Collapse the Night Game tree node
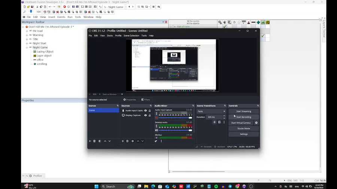The width and height of the screenshot is (337, 189). pos(27,47)
